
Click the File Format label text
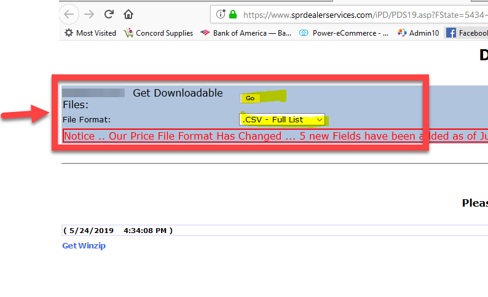click(87, 120)
